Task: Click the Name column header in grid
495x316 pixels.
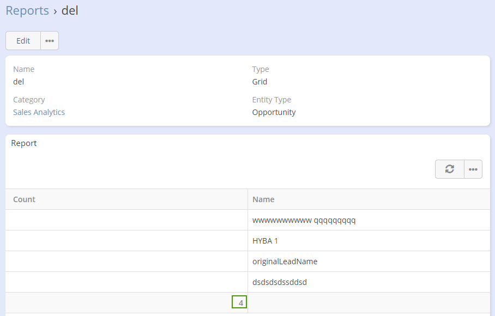Action: pyautogui.click(x=263, y=199)
